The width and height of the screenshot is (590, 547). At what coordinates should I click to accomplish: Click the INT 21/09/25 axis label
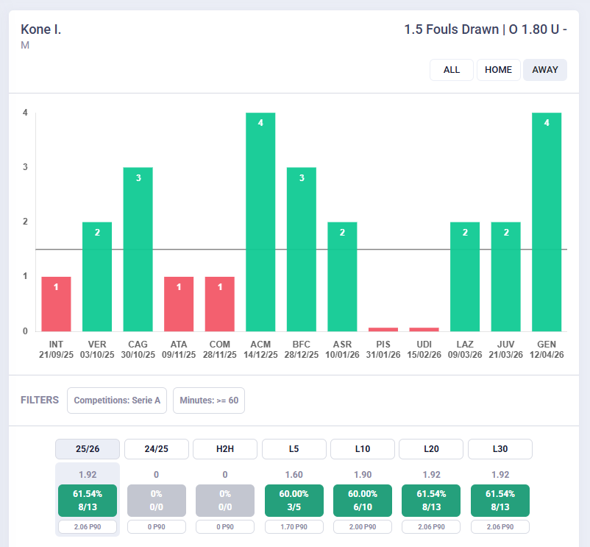(56, 350)
